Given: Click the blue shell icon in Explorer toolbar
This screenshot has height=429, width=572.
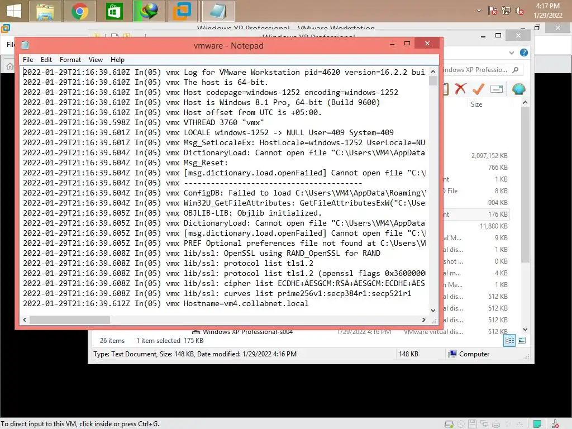Looking at the screenshot, I should pyautogui.click(x=518, y=89).
